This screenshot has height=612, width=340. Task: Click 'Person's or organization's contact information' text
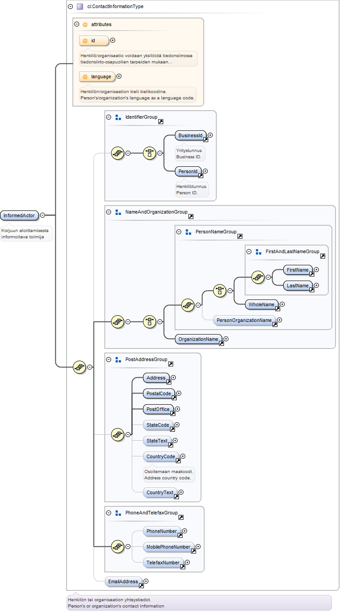pos(116,606)
